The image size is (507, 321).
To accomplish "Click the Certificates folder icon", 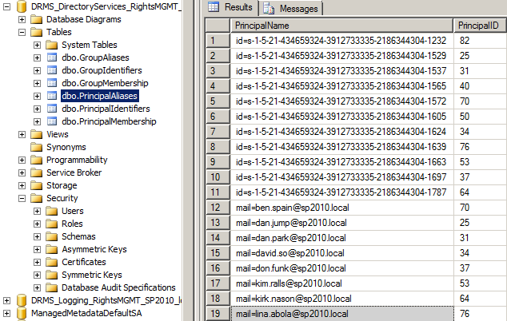I will tap(53, 262).
